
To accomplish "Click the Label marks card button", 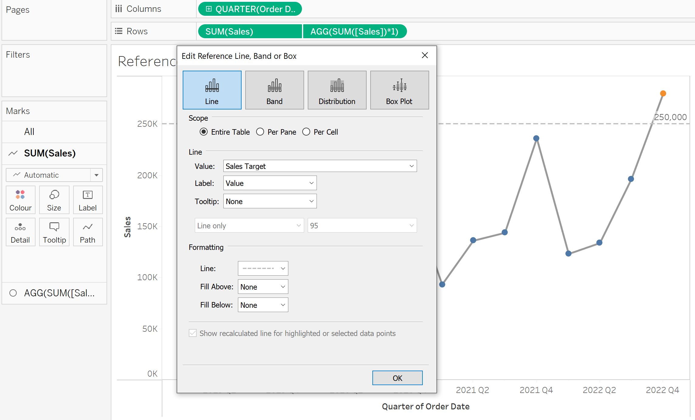I will (88, 200).
